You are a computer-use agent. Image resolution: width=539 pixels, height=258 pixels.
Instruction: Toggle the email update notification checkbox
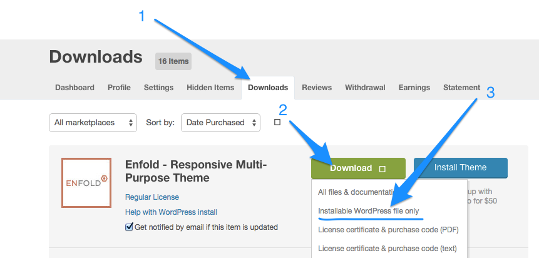click(129, 227)
